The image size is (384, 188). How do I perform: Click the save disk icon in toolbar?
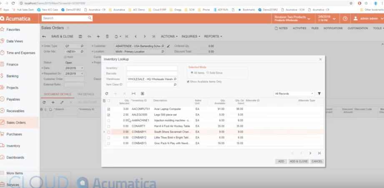(80, 36)
